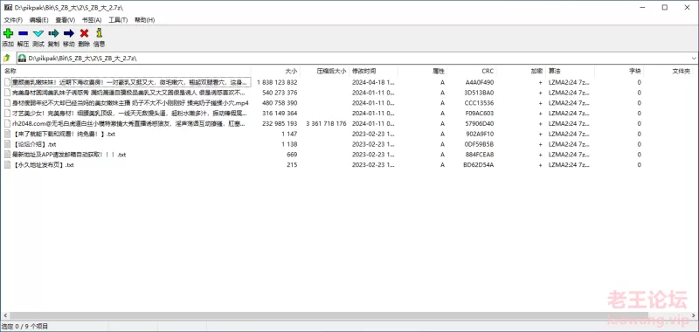The image size is (699, 332).
Task: Open the 文件(F) menu
Action: coord(13,20)
